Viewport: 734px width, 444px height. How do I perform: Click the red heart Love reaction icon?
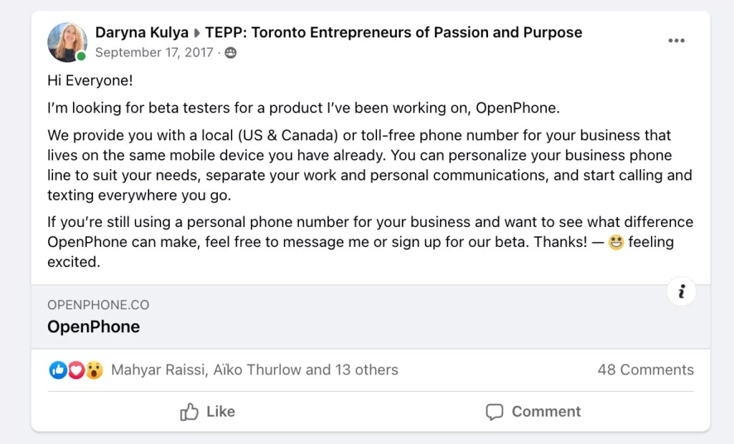pyautogui.click(x=76, y=370)
